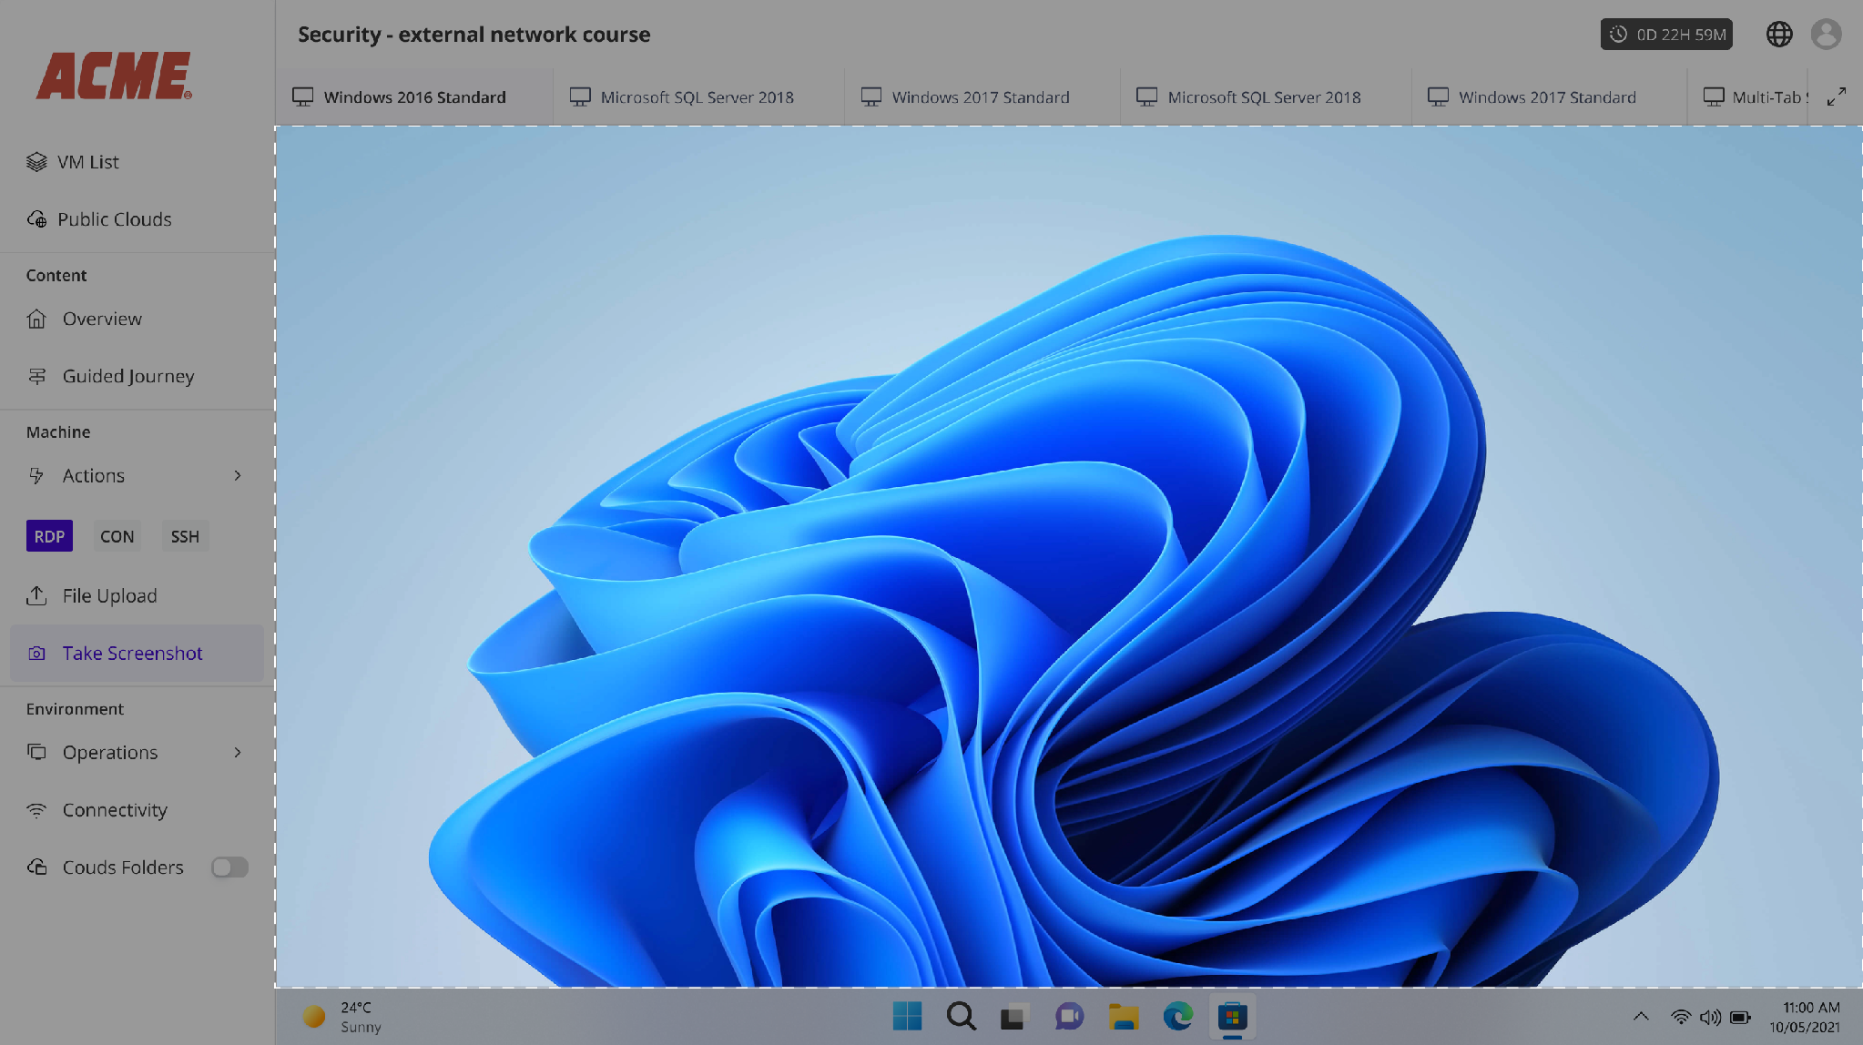
Task: Click the Connectivity wifi icon
Action: point(36,810)
